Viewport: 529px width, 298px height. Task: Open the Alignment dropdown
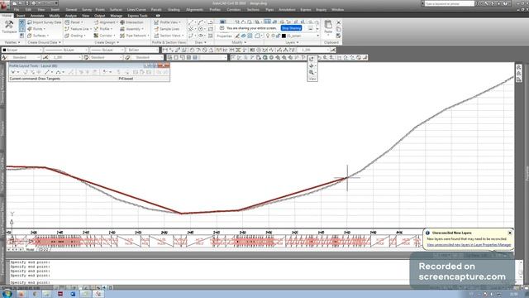pyautogui.click(x=105, y=22)
